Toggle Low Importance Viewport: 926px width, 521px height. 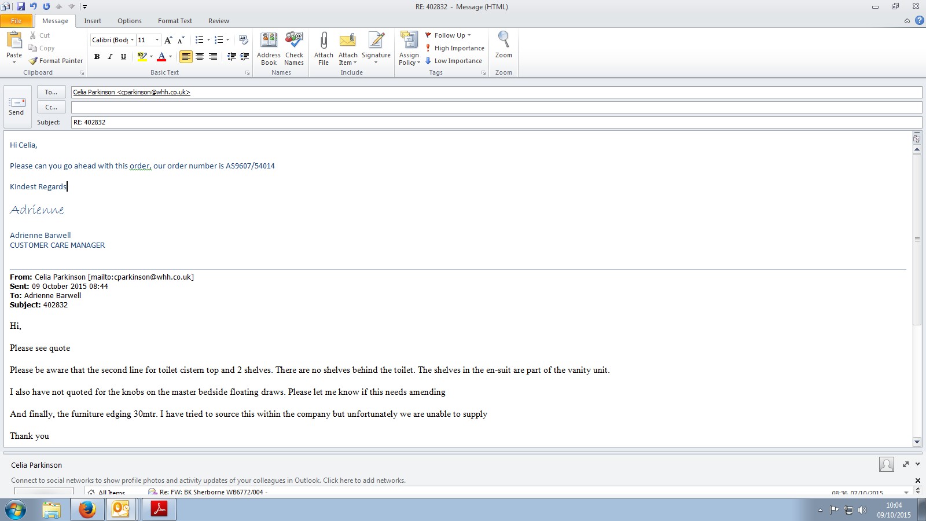454,61
